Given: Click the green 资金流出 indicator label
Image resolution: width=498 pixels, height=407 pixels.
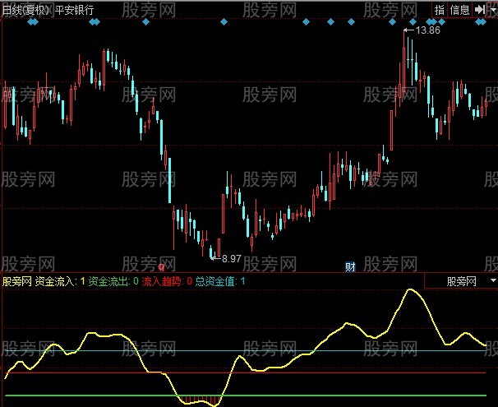Looking at the screenshot, I should coord(108,281).
